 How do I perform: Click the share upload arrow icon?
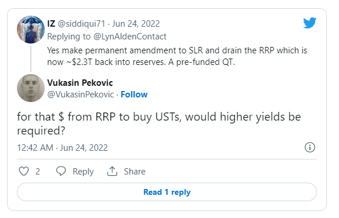coord(112,171)
